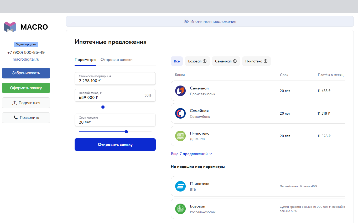Open info icon next to Базовая
358x223 pixels.
point(205,61)
